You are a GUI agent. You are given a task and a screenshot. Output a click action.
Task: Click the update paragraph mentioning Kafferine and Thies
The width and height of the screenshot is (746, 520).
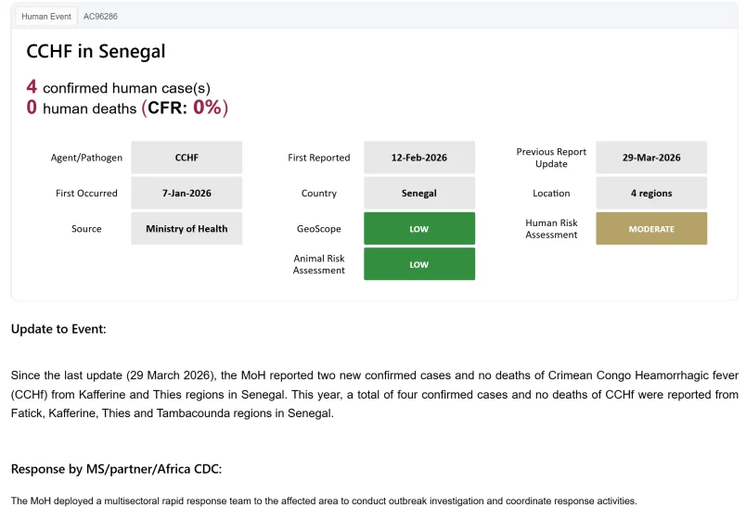tap(375, 394)
